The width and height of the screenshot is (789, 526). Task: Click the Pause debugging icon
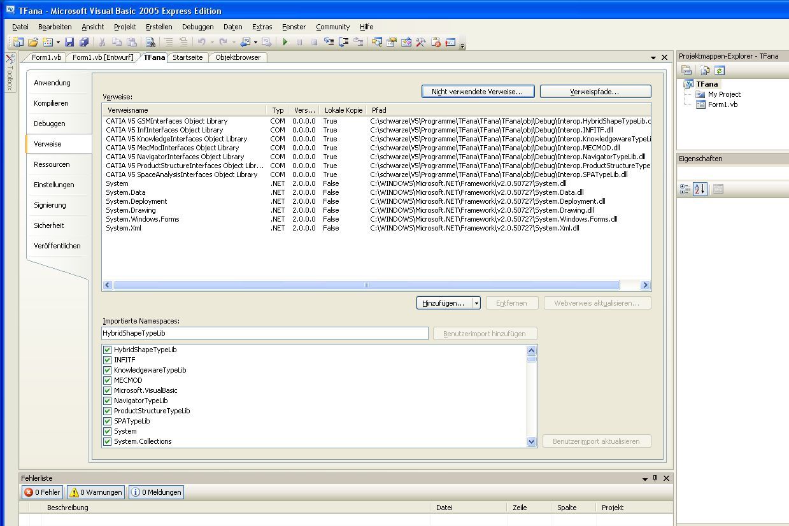click(x=299, y=43)
